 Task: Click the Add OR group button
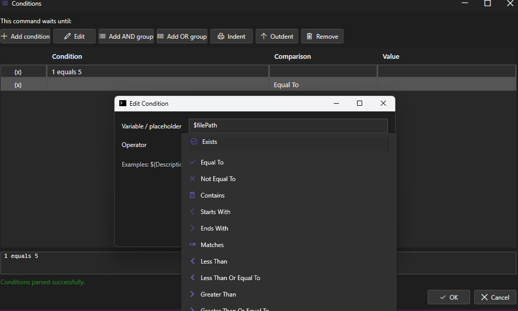coord(182,36)
